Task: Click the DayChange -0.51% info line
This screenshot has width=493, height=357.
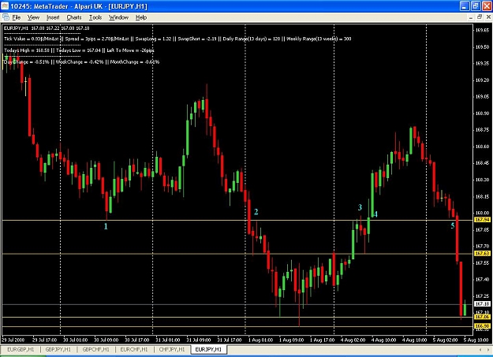Action: pyautogui.click(x=81, y=62)
